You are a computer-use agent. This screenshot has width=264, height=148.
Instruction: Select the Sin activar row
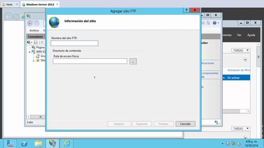236,78
